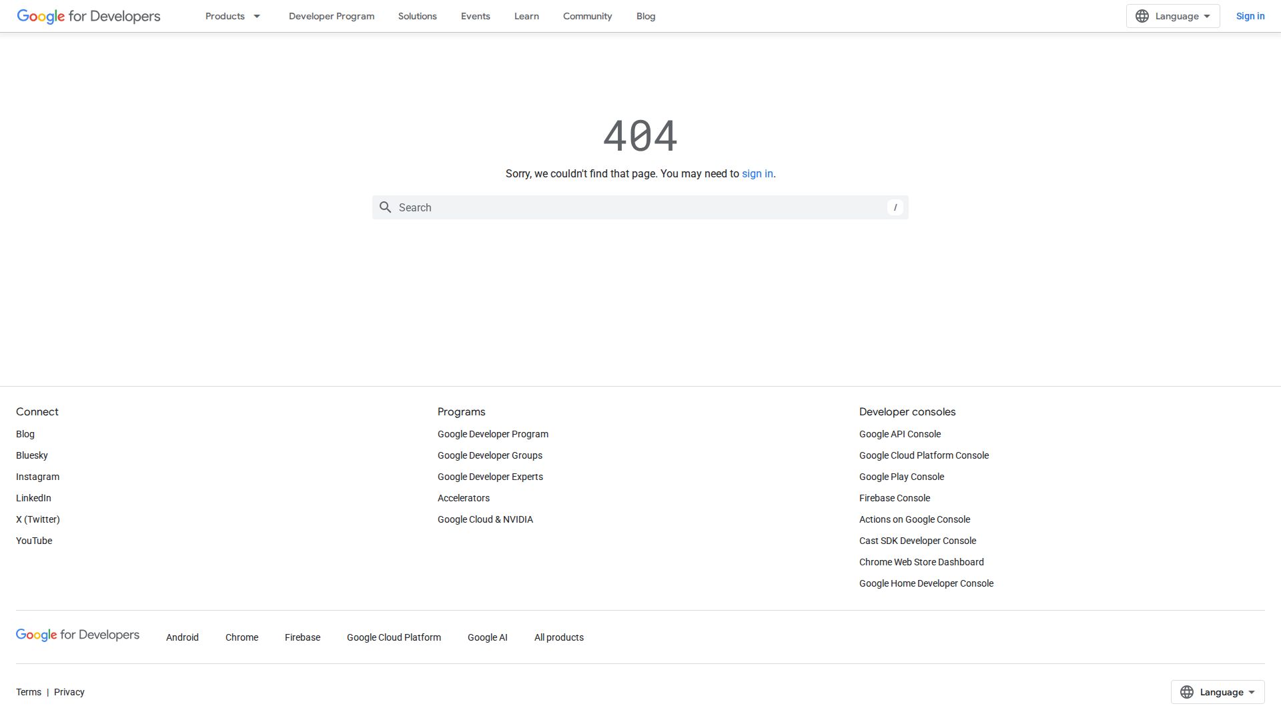Image resolution: width=1281 pixels, height=720 pixels.
Task: Click the Google for Developers logo in header
Action: pos(87,16)
